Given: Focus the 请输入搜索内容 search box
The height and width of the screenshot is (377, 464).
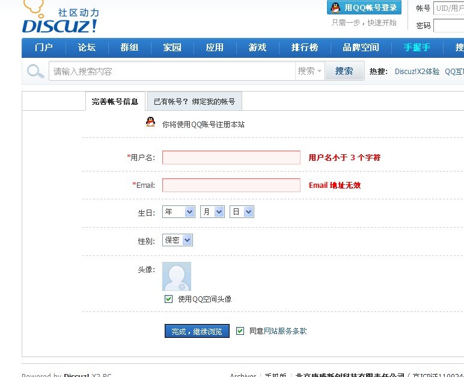Looking at the screenshot, I should pyautogui.click(x=172, y=71).
